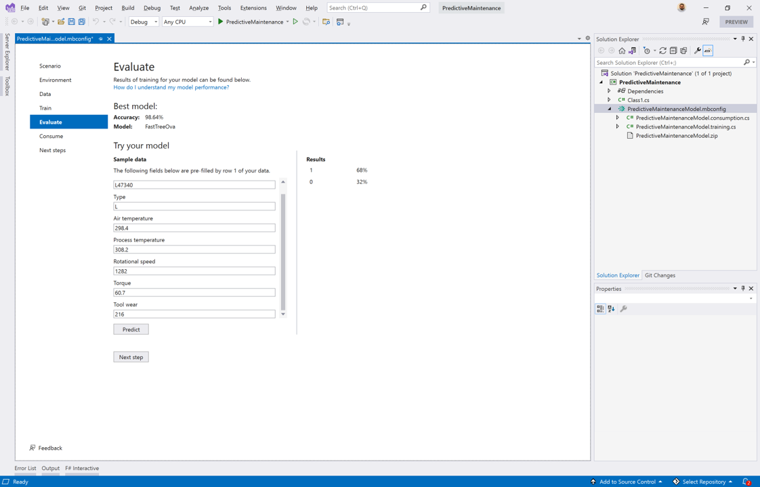Open 'How do I understand my model performance?' link

[x=171, y=87]
